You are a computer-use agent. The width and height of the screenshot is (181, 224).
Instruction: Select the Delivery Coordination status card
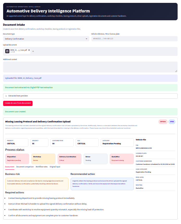click(70, 159)
